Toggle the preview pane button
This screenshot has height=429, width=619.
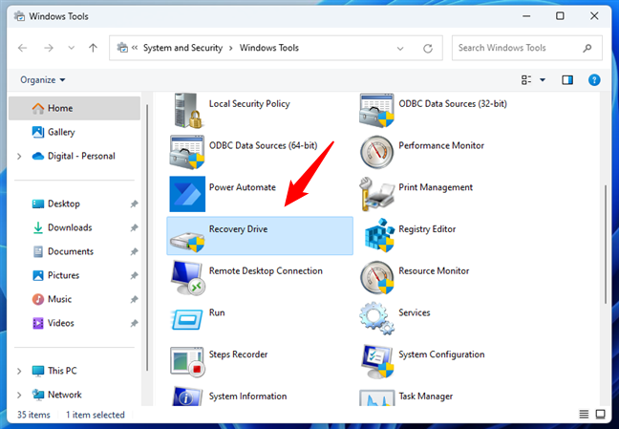click(567, 80)
